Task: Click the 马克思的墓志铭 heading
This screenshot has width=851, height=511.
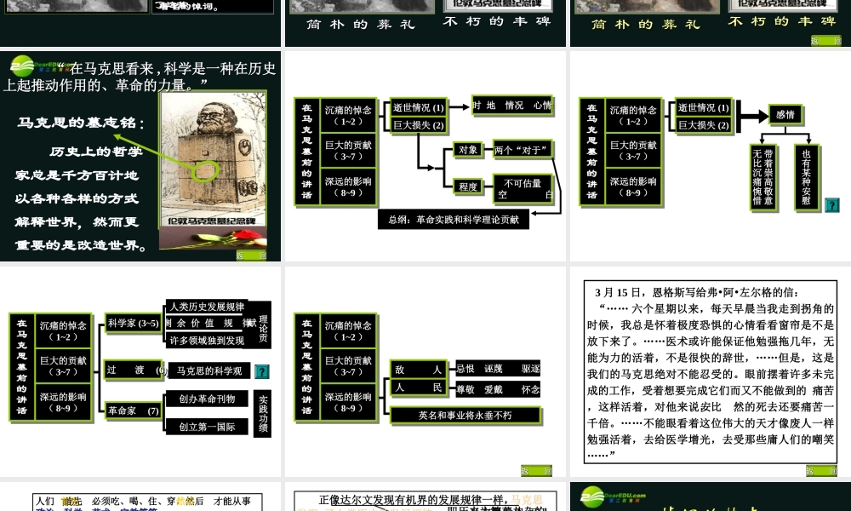Action: pyautogui.click(x=82, y=123)
